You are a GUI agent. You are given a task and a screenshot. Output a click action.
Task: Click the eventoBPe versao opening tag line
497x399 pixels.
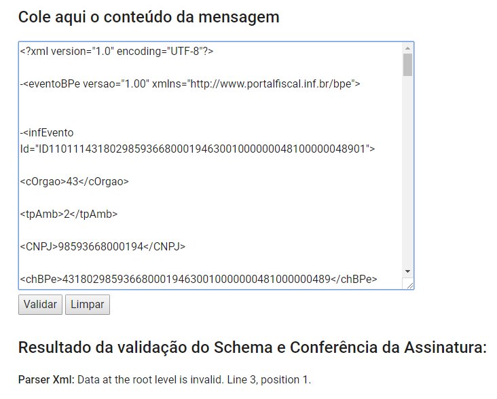(x=190, y=84)
